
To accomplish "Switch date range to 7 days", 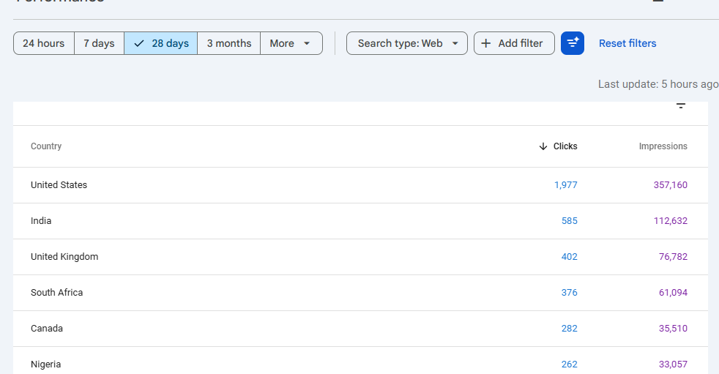I will [99, 43].
